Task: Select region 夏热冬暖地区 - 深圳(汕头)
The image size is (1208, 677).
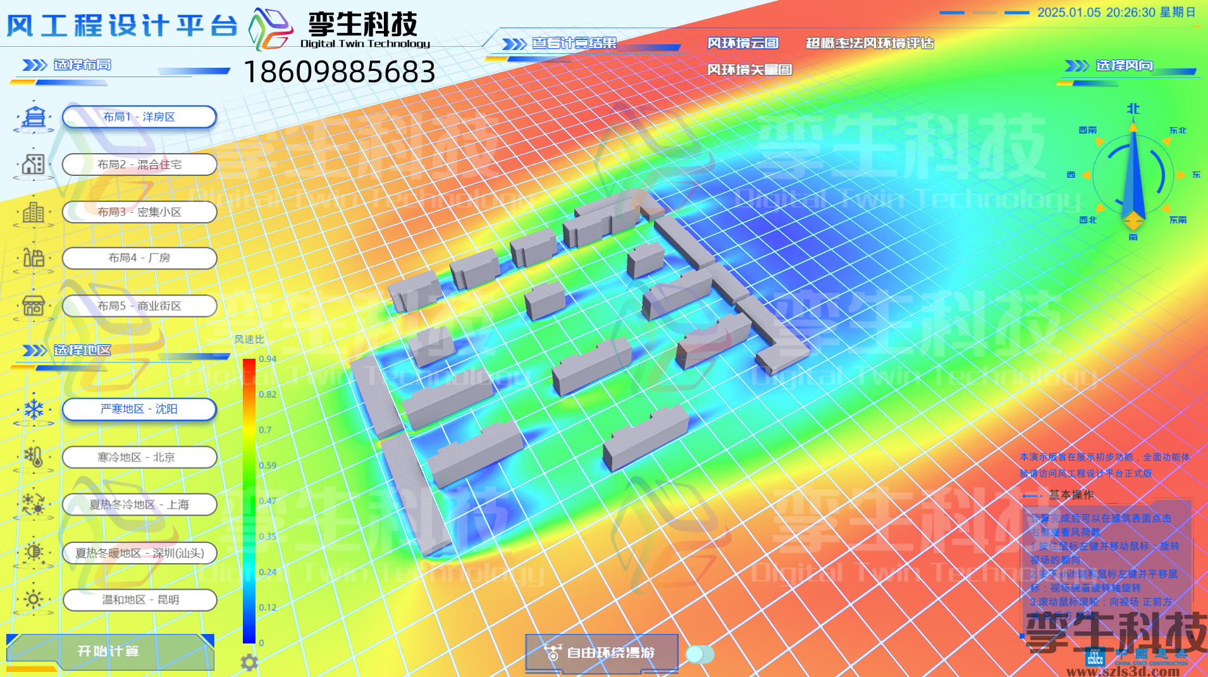Action: click(139, 553)
